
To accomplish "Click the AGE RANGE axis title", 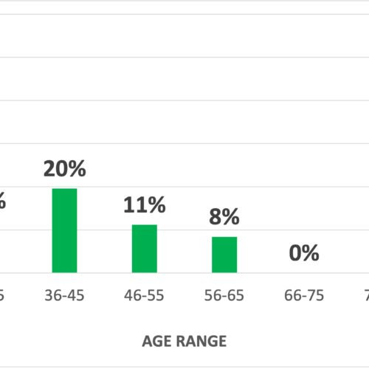I will click(x=184, y=341).
